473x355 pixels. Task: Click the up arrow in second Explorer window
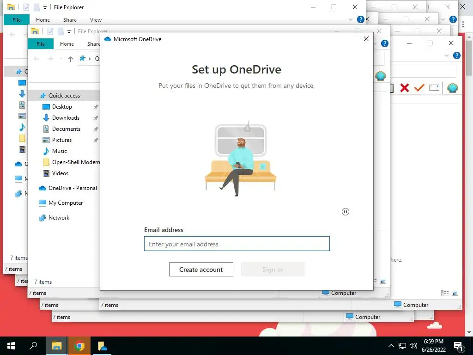tap(70, 59)
